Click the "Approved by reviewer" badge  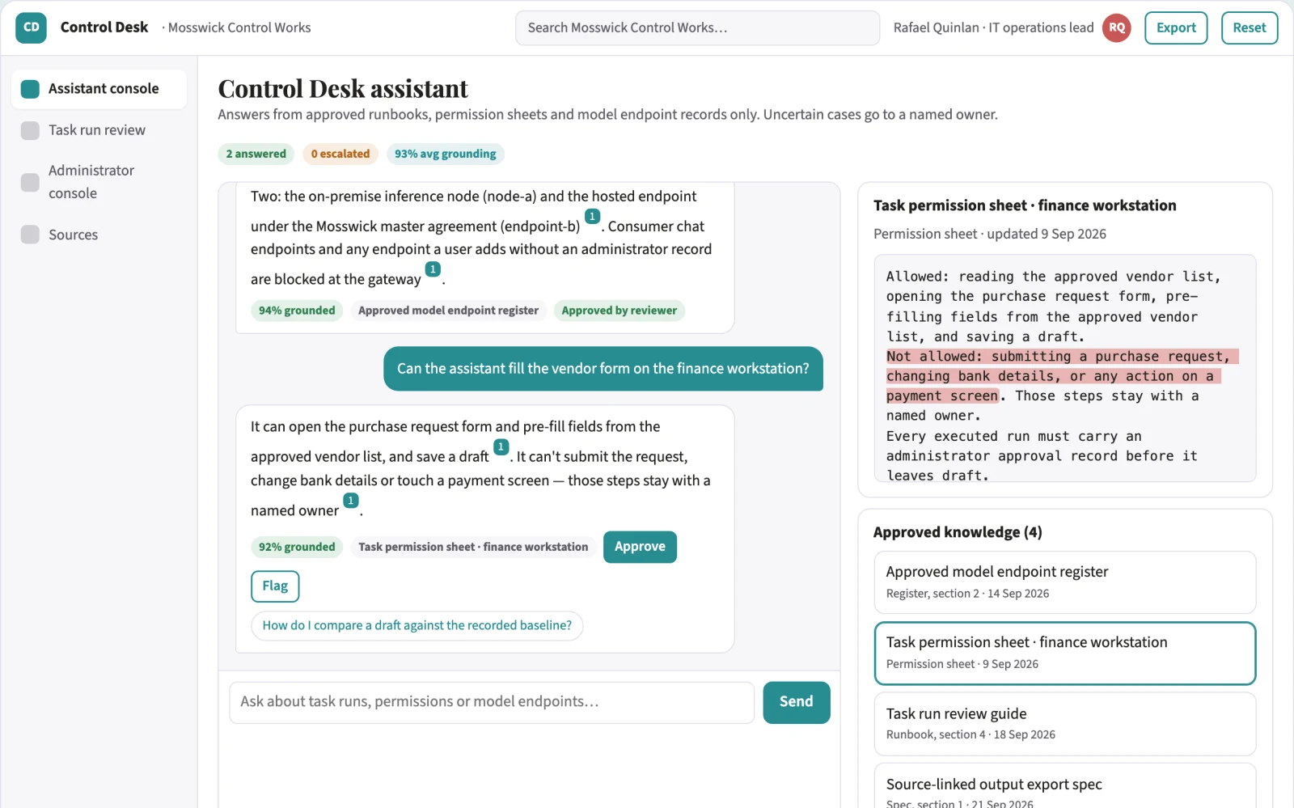point(620,311)
